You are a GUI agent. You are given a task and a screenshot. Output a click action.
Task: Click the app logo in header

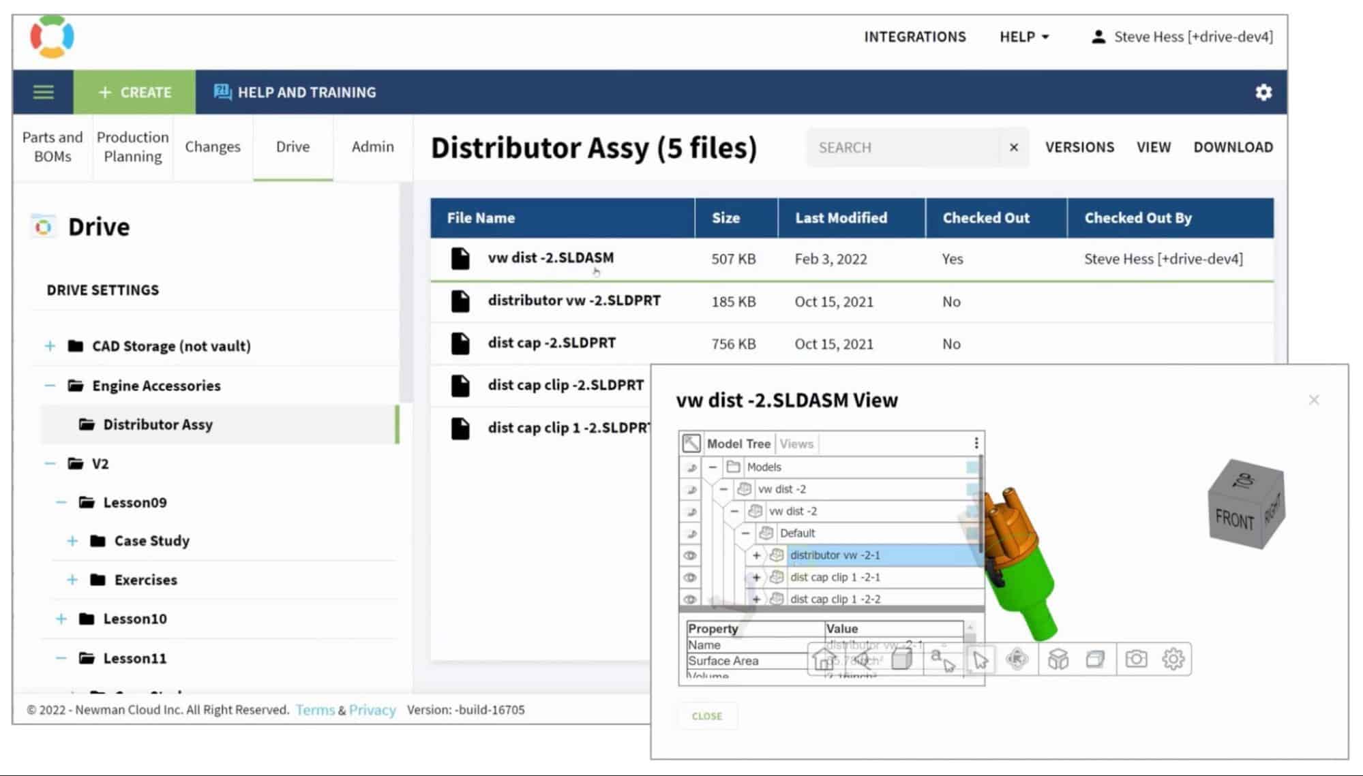(x=52, y=37)
